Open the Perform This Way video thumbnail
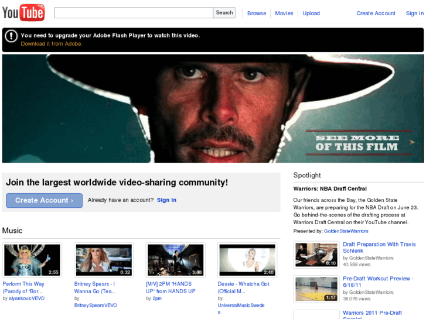This screenshot has height=319, width=426. tap(32, 260)
